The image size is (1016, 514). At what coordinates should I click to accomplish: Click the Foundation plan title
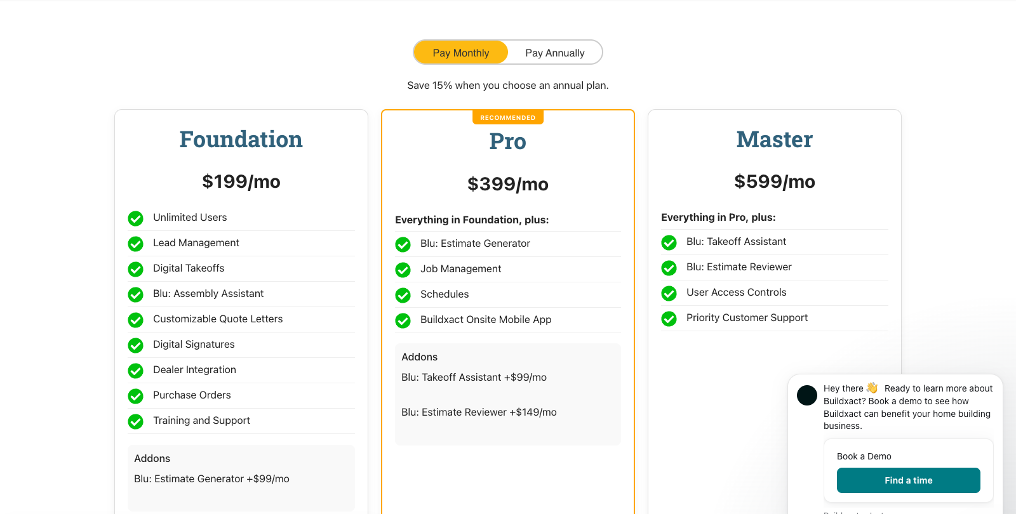[x=241, y=140]
